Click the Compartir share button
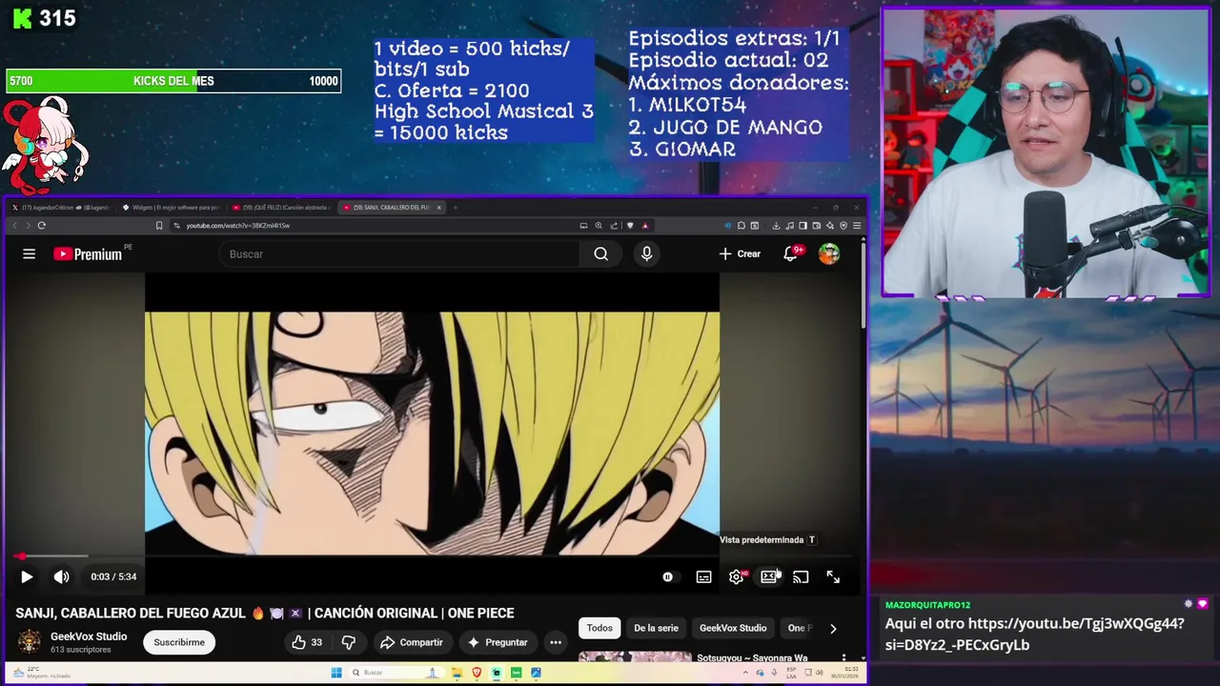Screen dimensions: 1220x686 (x=412, y=642)
